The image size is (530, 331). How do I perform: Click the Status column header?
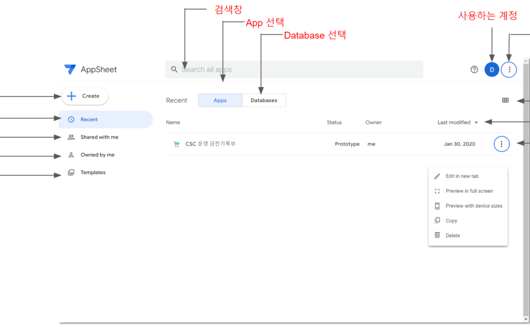[x=334, y=122]
